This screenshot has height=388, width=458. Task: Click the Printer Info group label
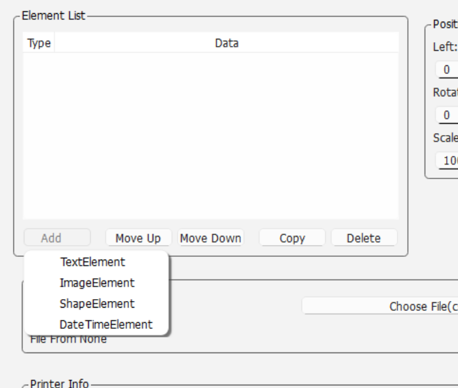click(59, 383)
